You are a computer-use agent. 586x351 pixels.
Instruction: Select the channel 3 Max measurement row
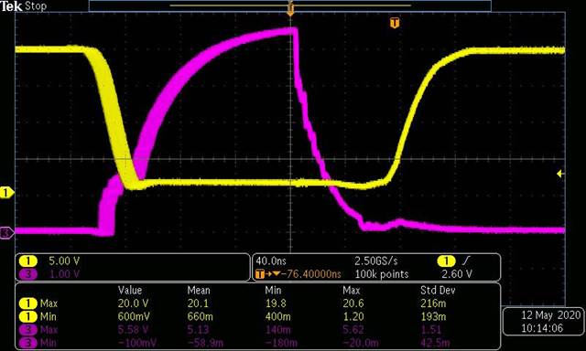click(x=258, y=330)
